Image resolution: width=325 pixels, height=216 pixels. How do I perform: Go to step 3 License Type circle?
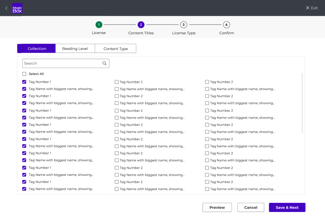183,25
